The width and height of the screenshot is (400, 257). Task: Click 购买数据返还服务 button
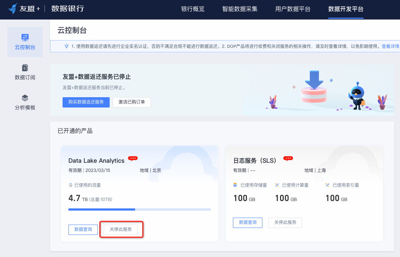tap(86, 102)
